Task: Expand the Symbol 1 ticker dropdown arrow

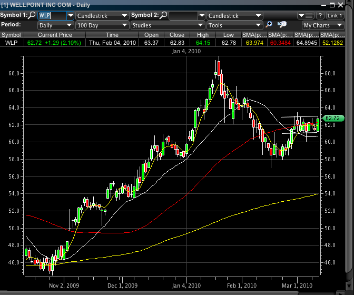Action: [71, 16]
